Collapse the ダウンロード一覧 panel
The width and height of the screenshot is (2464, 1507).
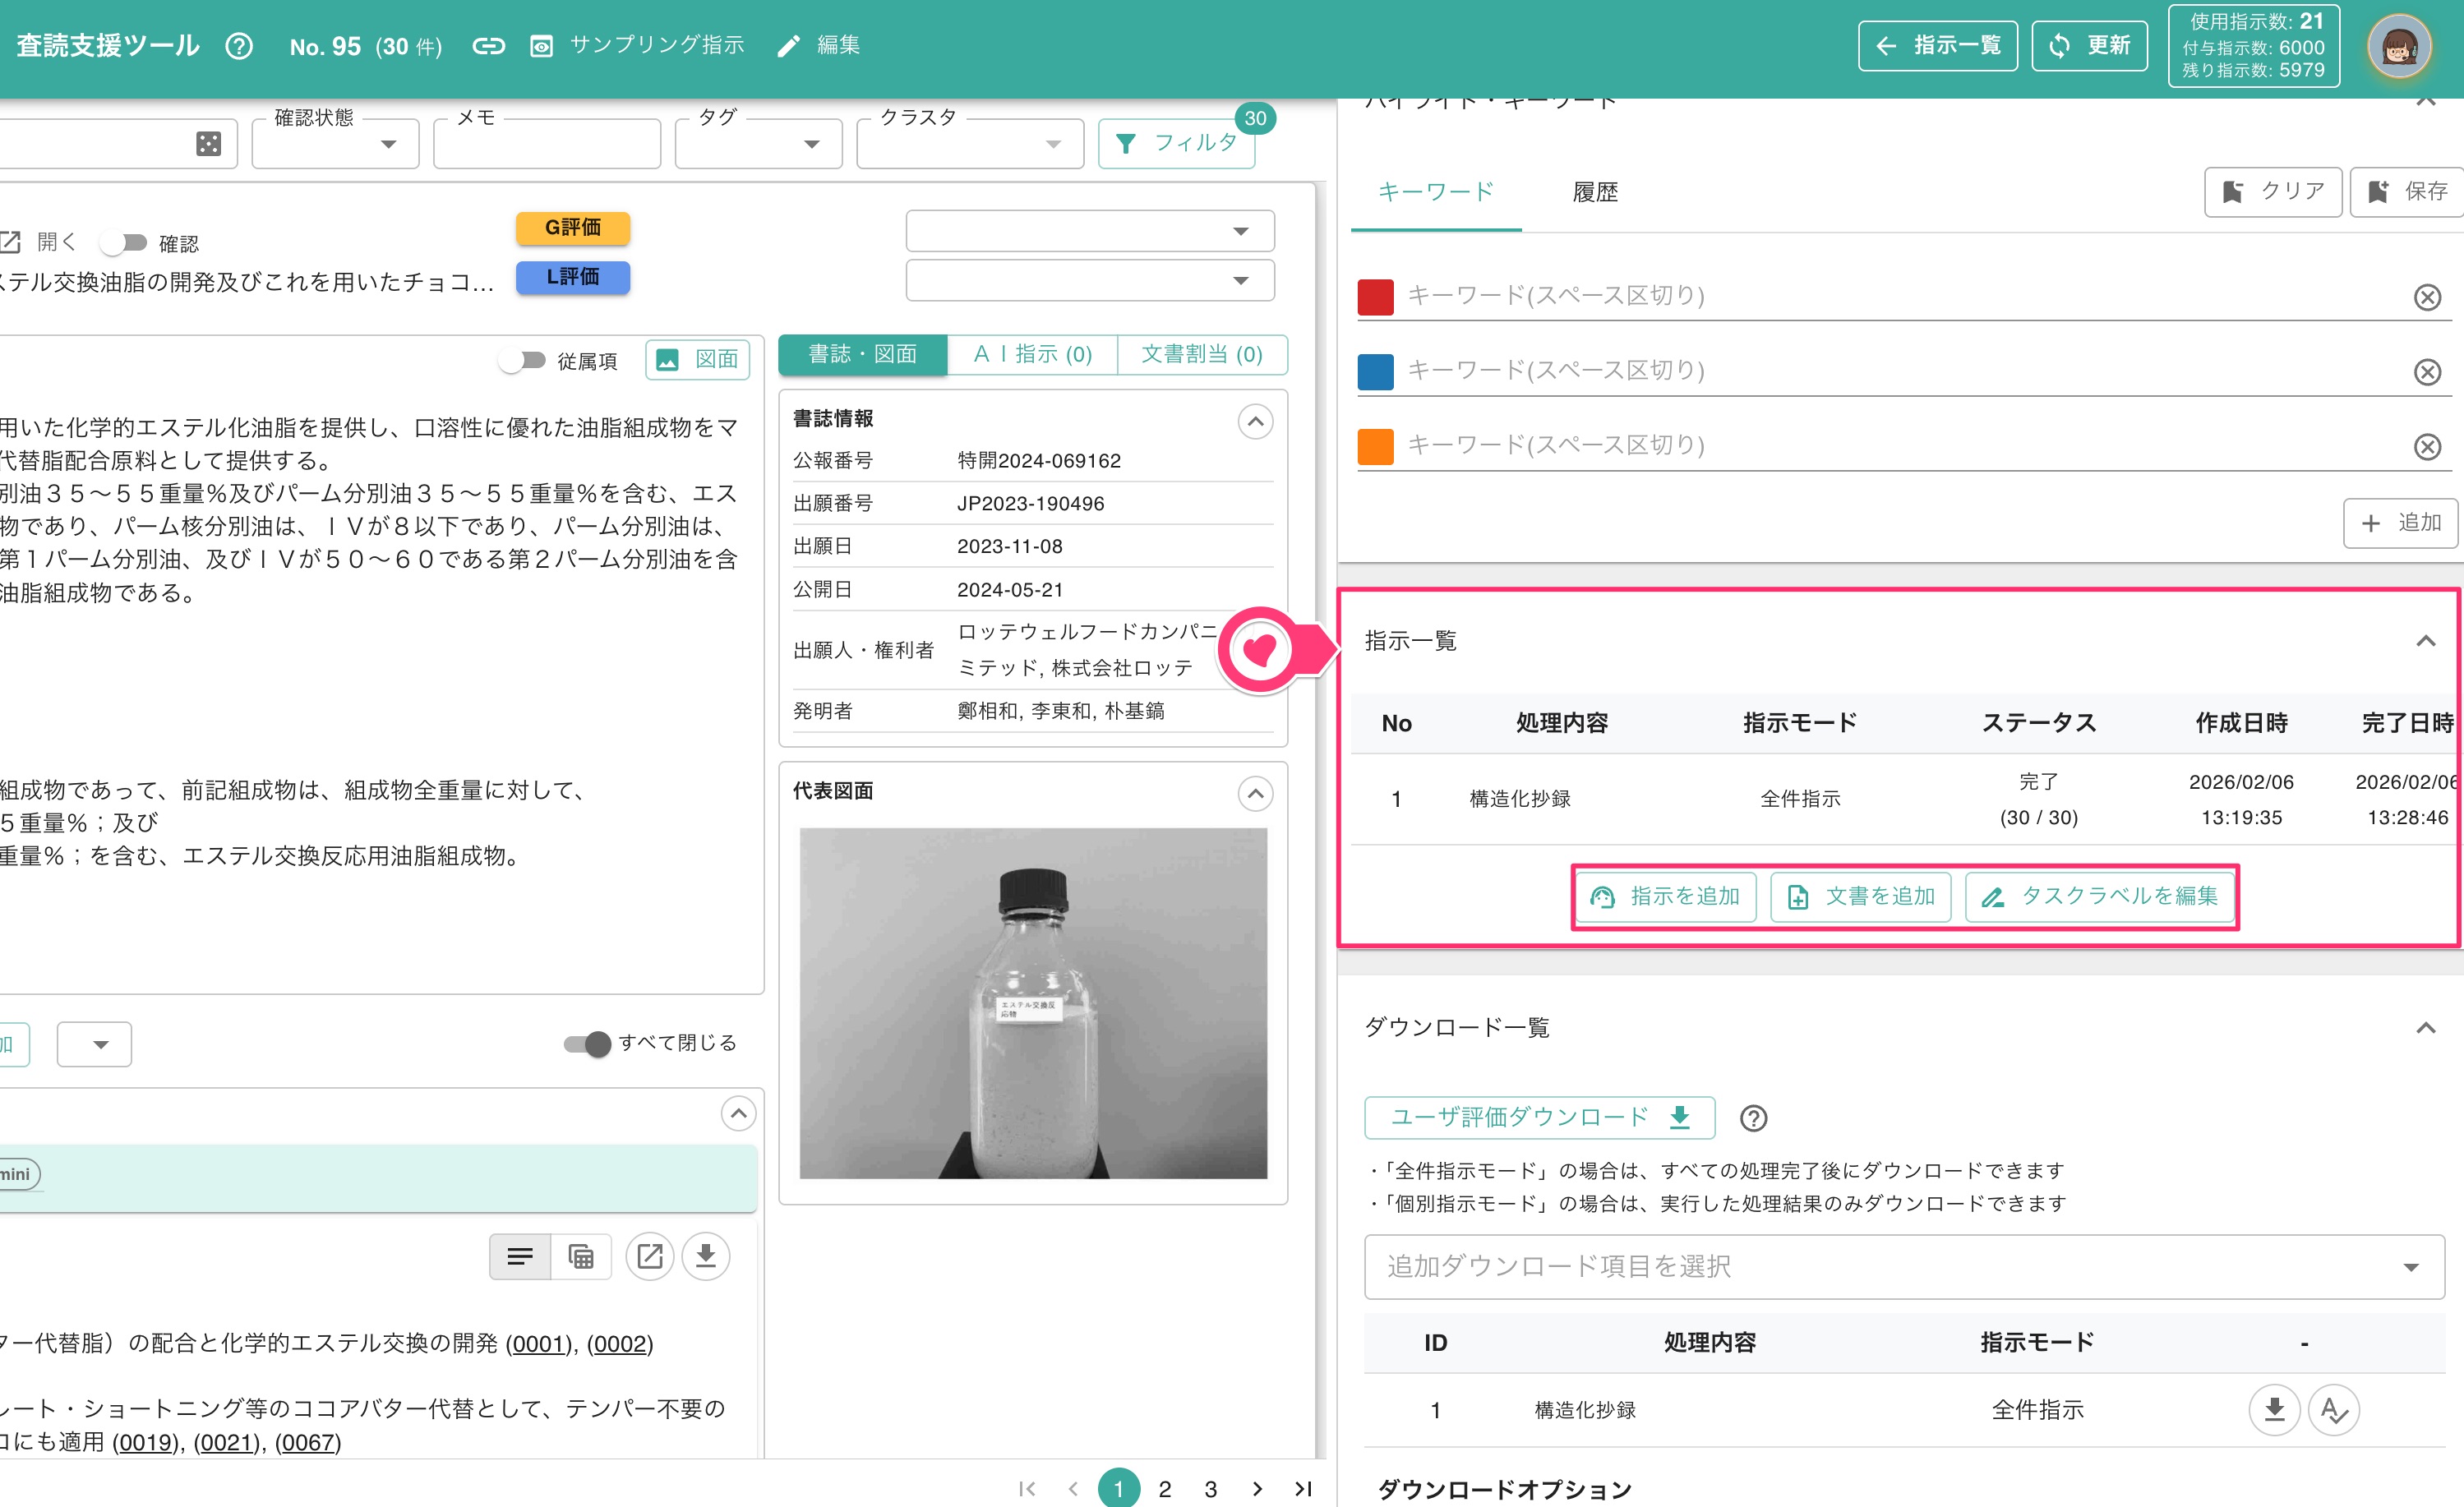click(x=2425, y=1028)
